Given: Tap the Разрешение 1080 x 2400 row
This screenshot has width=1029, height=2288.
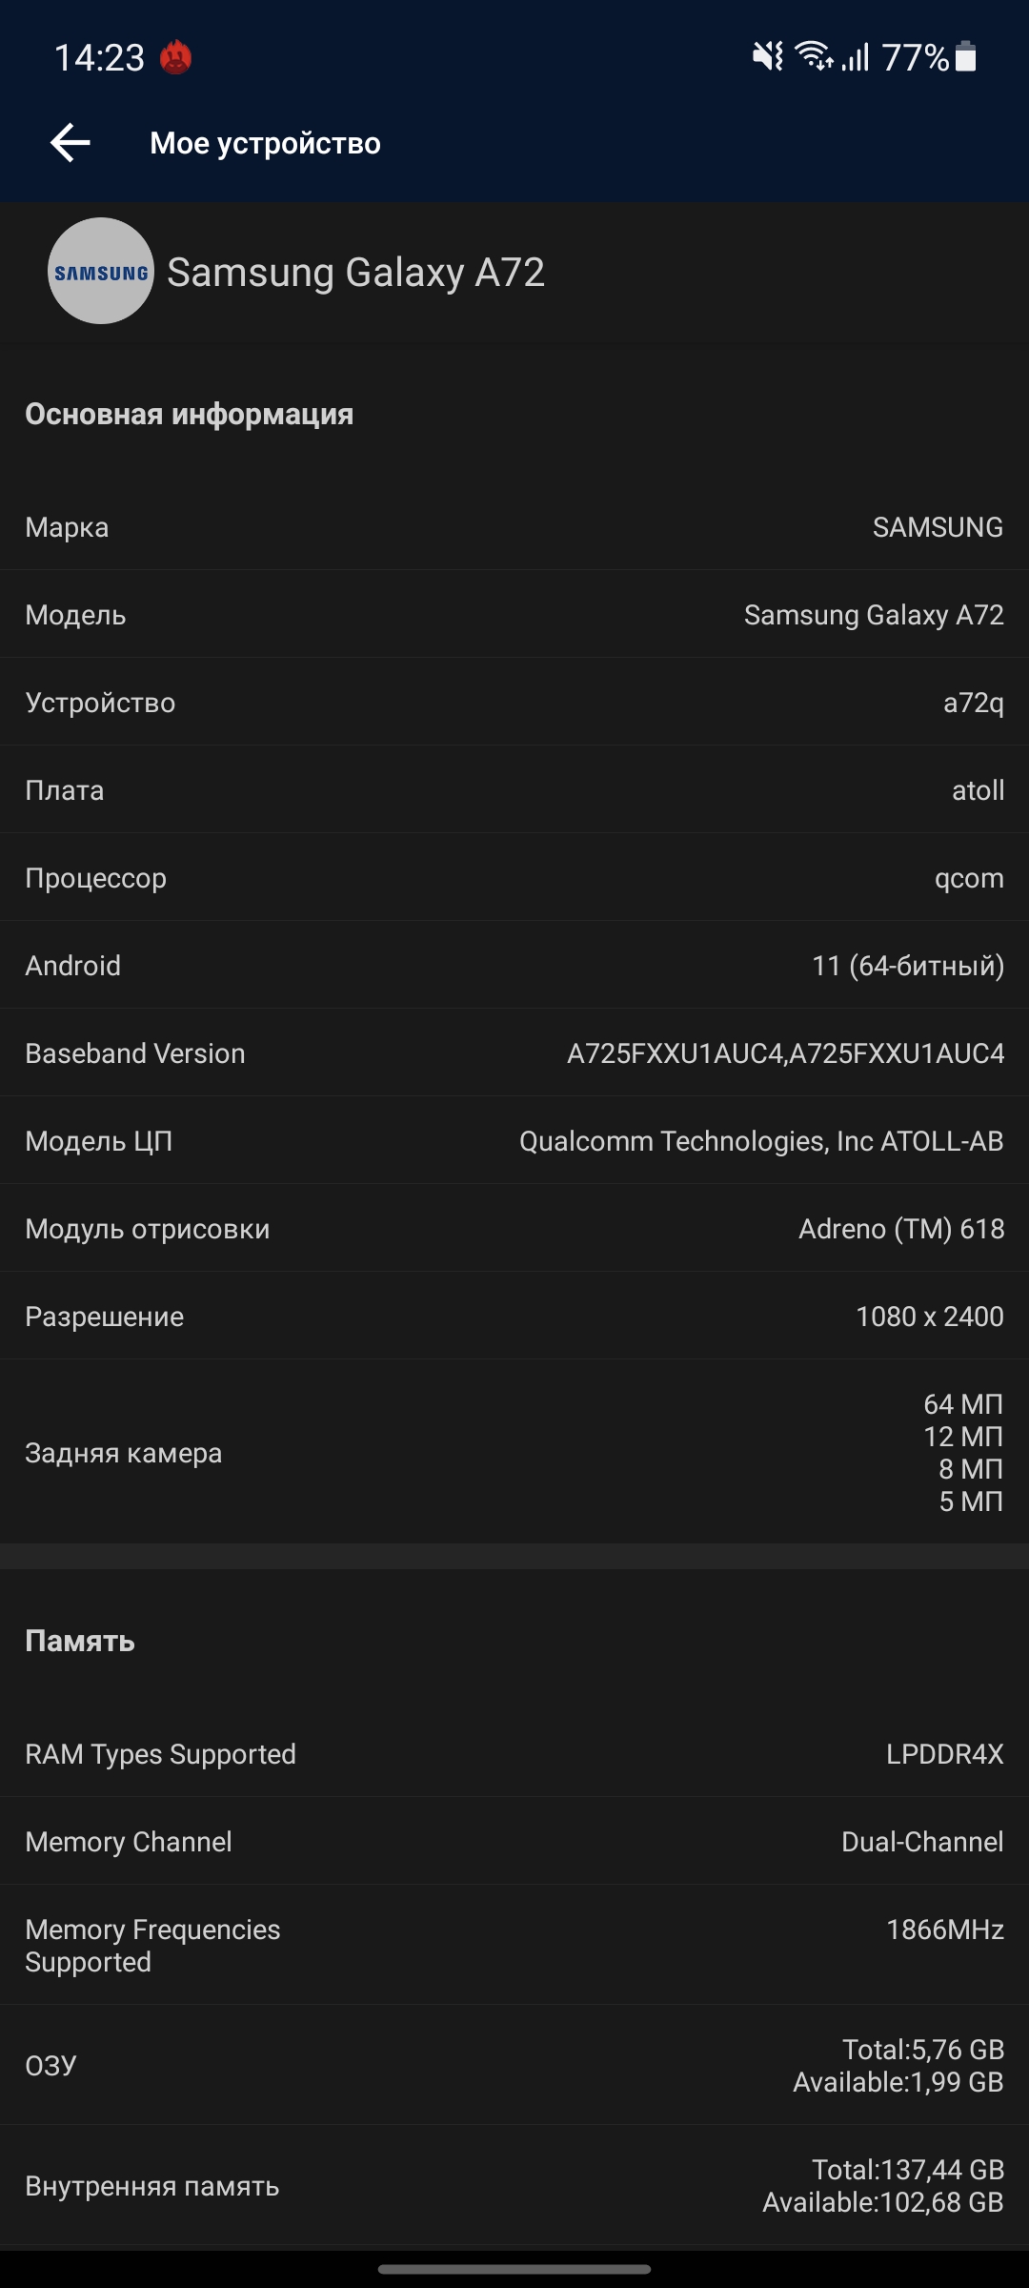Looking at the screenshot, I should click(514, 1317).
